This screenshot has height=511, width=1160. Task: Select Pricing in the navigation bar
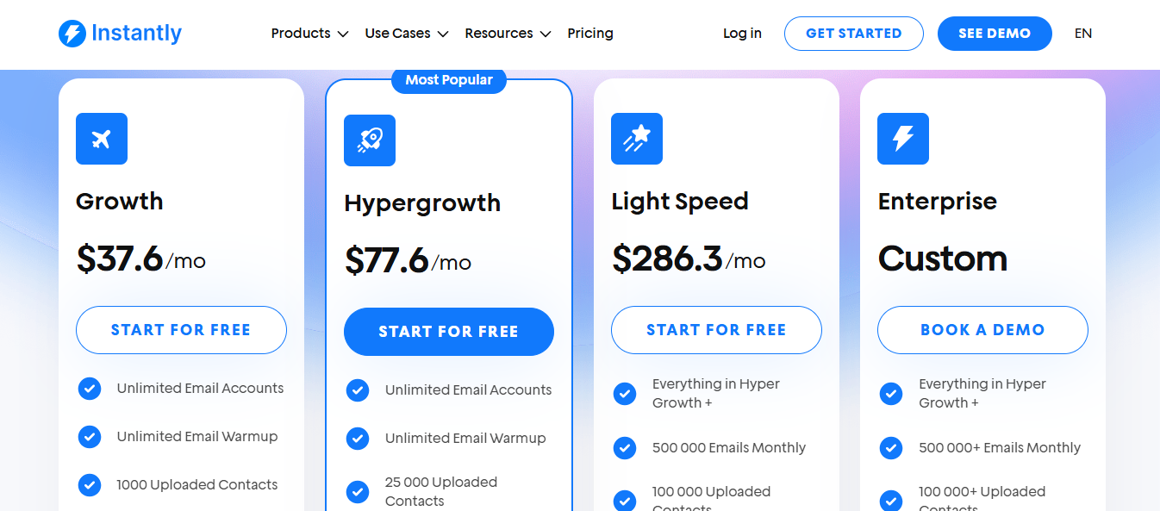click(x=590, y=33)
